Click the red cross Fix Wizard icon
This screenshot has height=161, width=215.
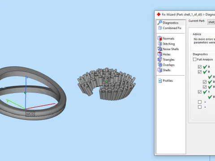pyautogui.click(x=159, y=14)
